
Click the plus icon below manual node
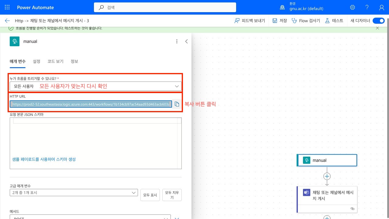coord(327,176)
